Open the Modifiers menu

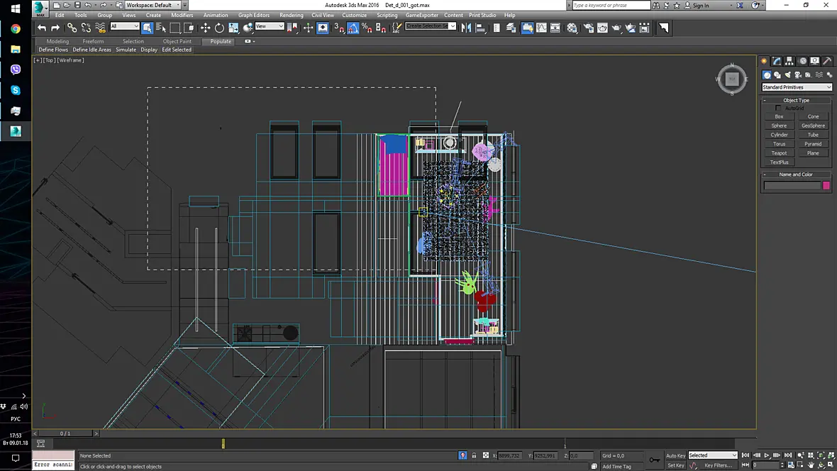click(x=182, y=15)
